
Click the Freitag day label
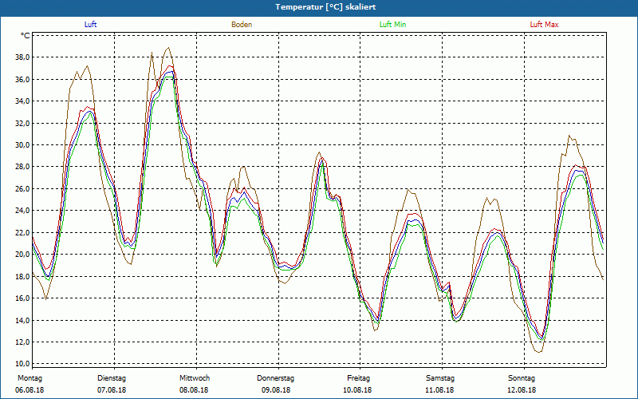pos(358,378)
